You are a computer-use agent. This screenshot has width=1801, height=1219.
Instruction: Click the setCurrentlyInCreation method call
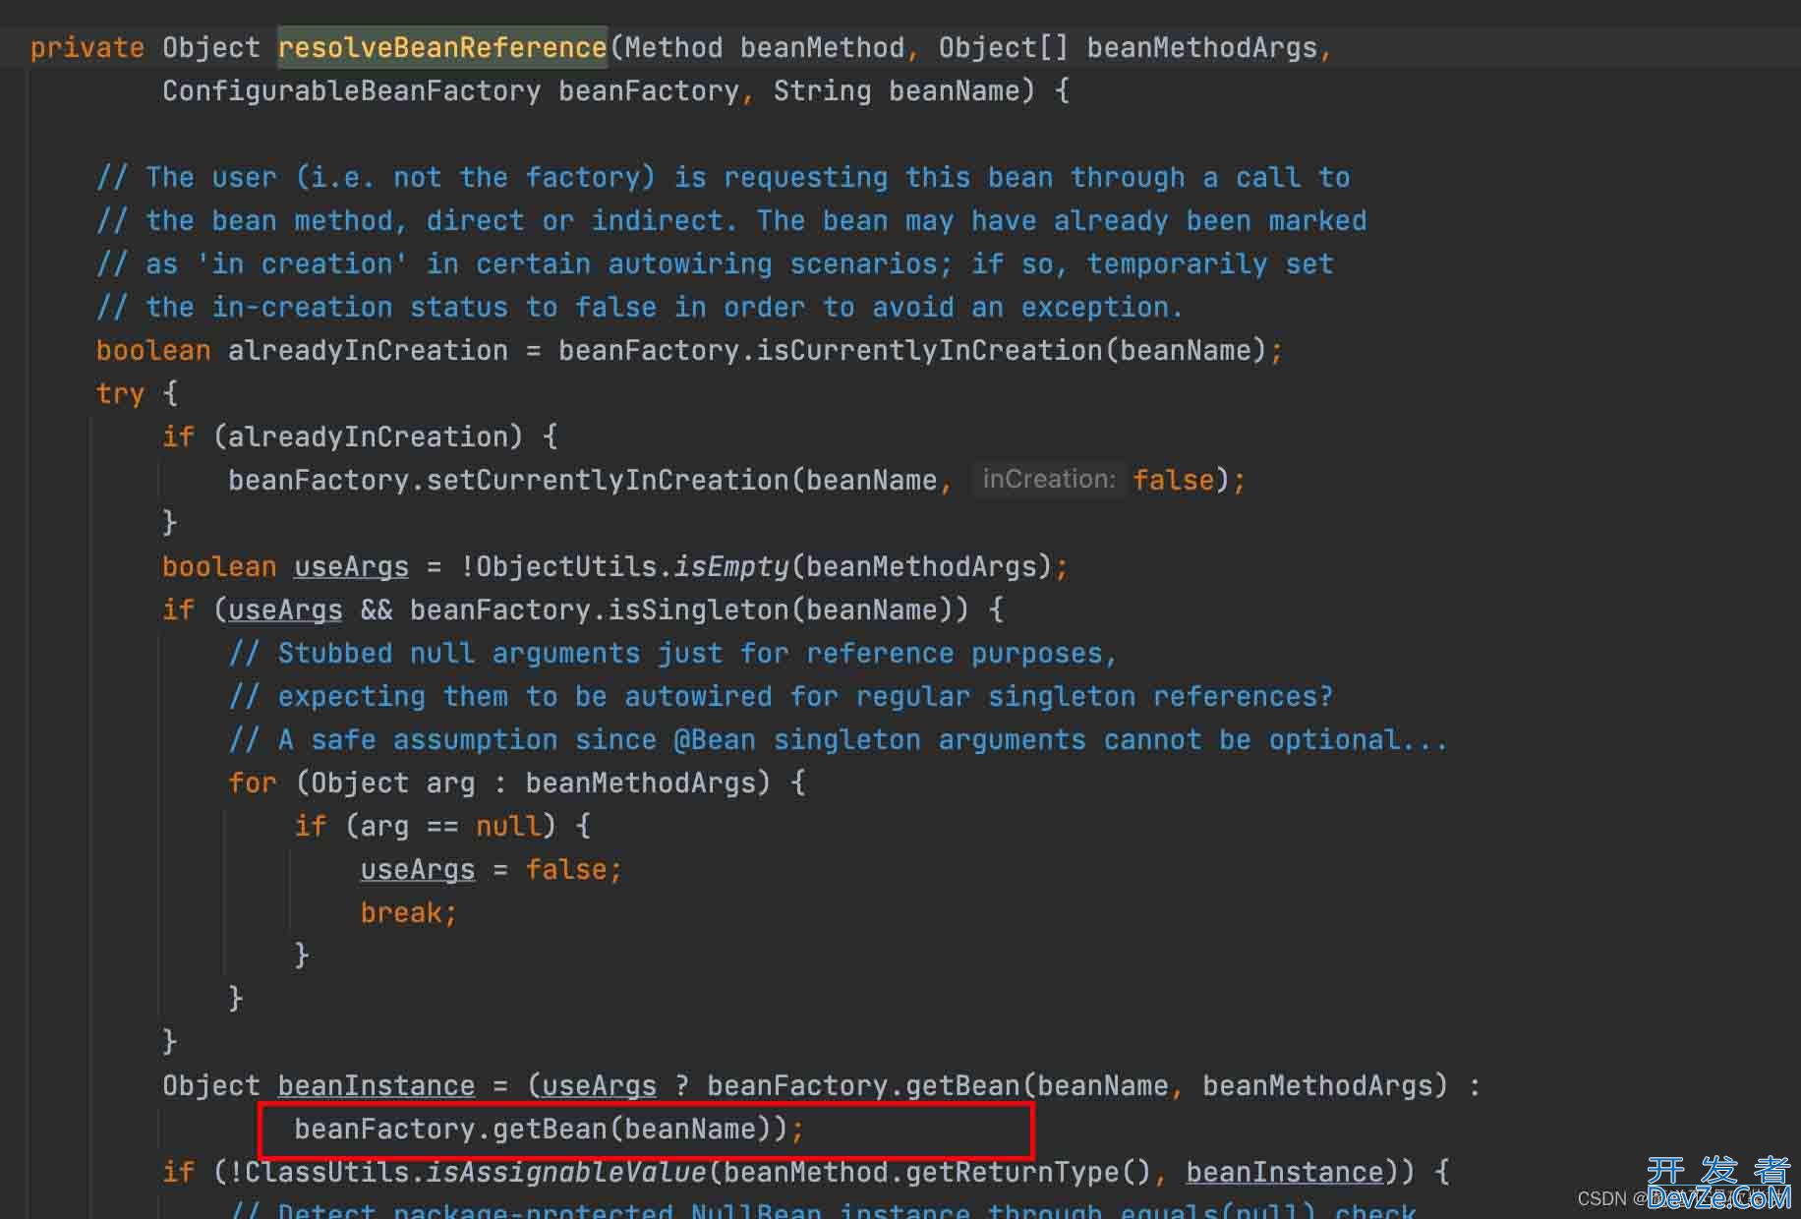(x=608, y=480)
